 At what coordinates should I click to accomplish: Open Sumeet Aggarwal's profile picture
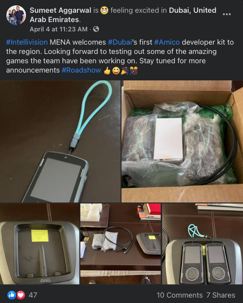(16, 15)
